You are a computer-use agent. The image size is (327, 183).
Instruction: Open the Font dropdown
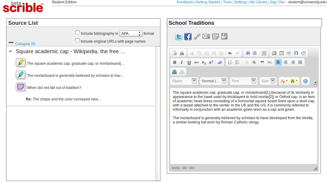click(x=244, y=81)
